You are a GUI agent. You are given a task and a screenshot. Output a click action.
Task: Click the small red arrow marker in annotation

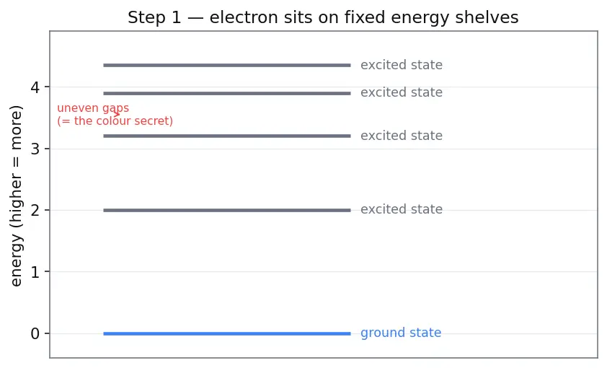pyautogui.click(x=117, y=114)
